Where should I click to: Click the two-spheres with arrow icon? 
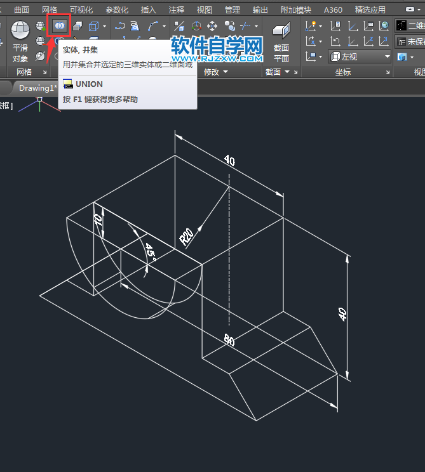tap(230, 26)
